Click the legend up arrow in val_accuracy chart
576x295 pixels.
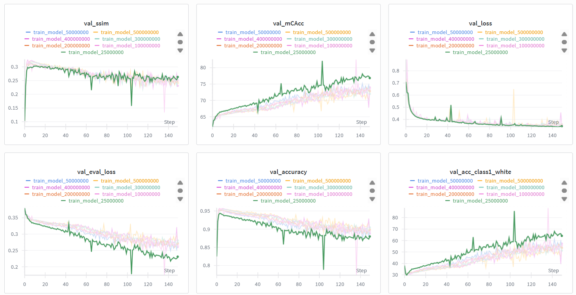coord(372,183)
